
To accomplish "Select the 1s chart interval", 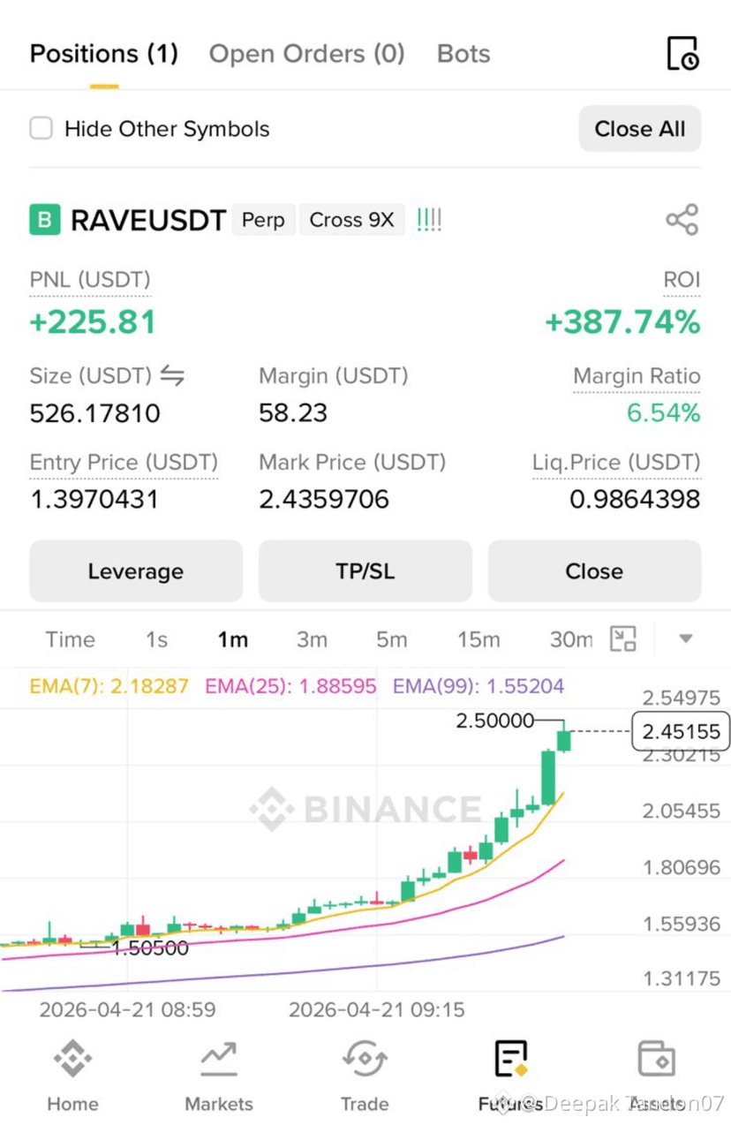I will 156,639.
